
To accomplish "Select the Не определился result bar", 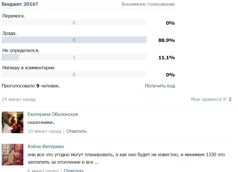I will pos(74,57).
